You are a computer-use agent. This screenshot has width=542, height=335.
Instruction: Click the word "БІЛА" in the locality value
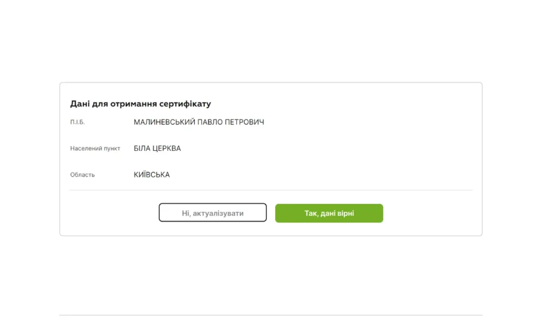coord(142,148)
